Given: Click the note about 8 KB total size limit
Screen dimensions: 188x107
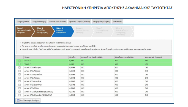Looking at the screenshot, I should point(59,46).
